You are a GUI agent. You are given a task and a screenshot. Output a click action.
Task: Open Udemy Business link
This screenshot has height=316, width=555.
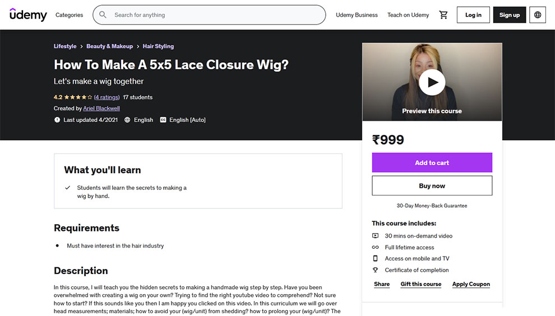(357, 15)
